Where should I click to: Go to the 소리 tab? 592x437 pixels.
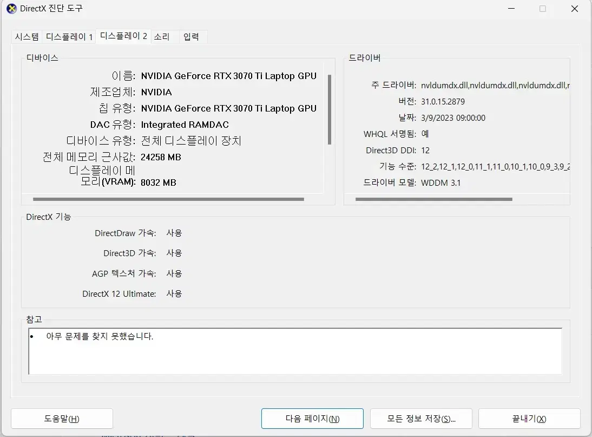click(x=162, y=37)
